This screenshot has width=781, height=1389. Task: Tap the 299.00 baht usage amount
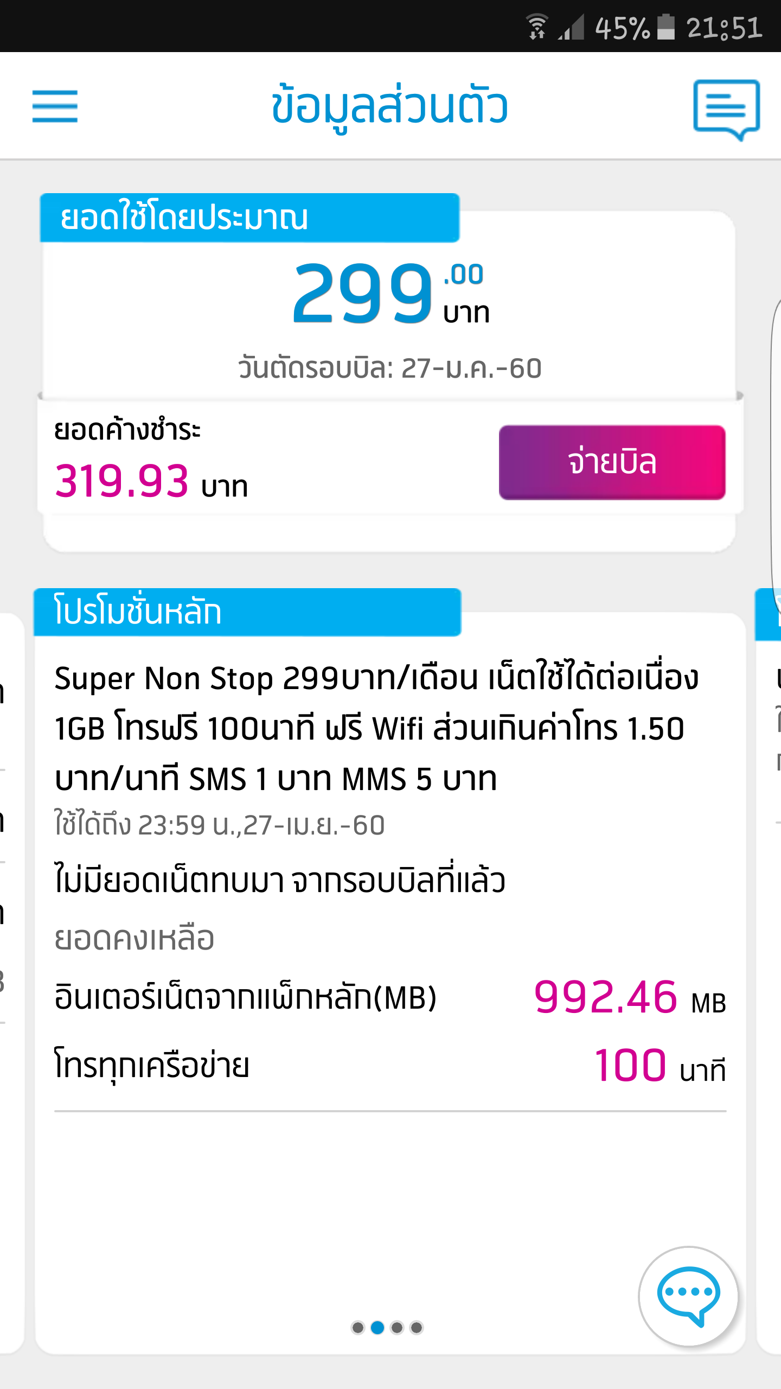click(389, 294)
